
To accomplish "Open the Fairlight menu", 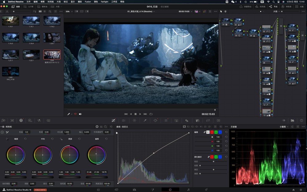I will pos(104,2).
